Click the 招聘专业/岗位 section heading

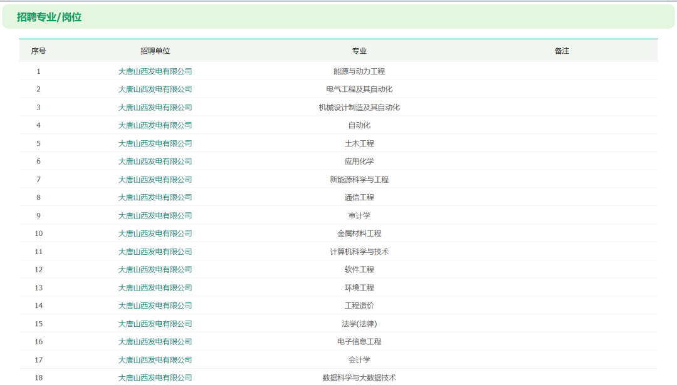(50, 18)
